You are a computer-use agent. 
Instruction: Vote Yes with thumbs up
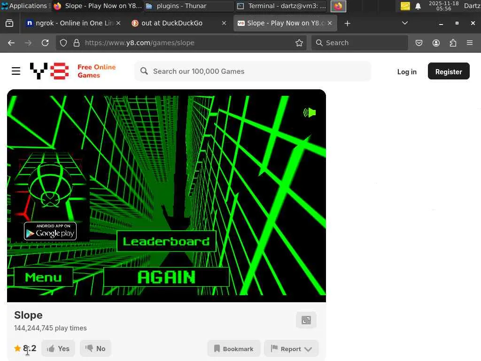58,348
